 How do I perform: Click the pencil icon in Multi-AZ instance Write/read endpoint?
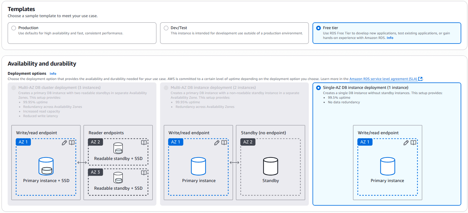coord(217,143)
